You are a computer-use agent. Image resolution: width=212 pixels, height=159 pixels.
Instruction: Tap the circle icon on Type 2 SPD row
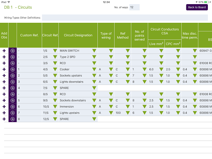(12, 57)
